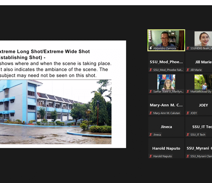Click muted mic icon beside SSU_Myrani Clare
212x183 pixels.
point(188,156)
